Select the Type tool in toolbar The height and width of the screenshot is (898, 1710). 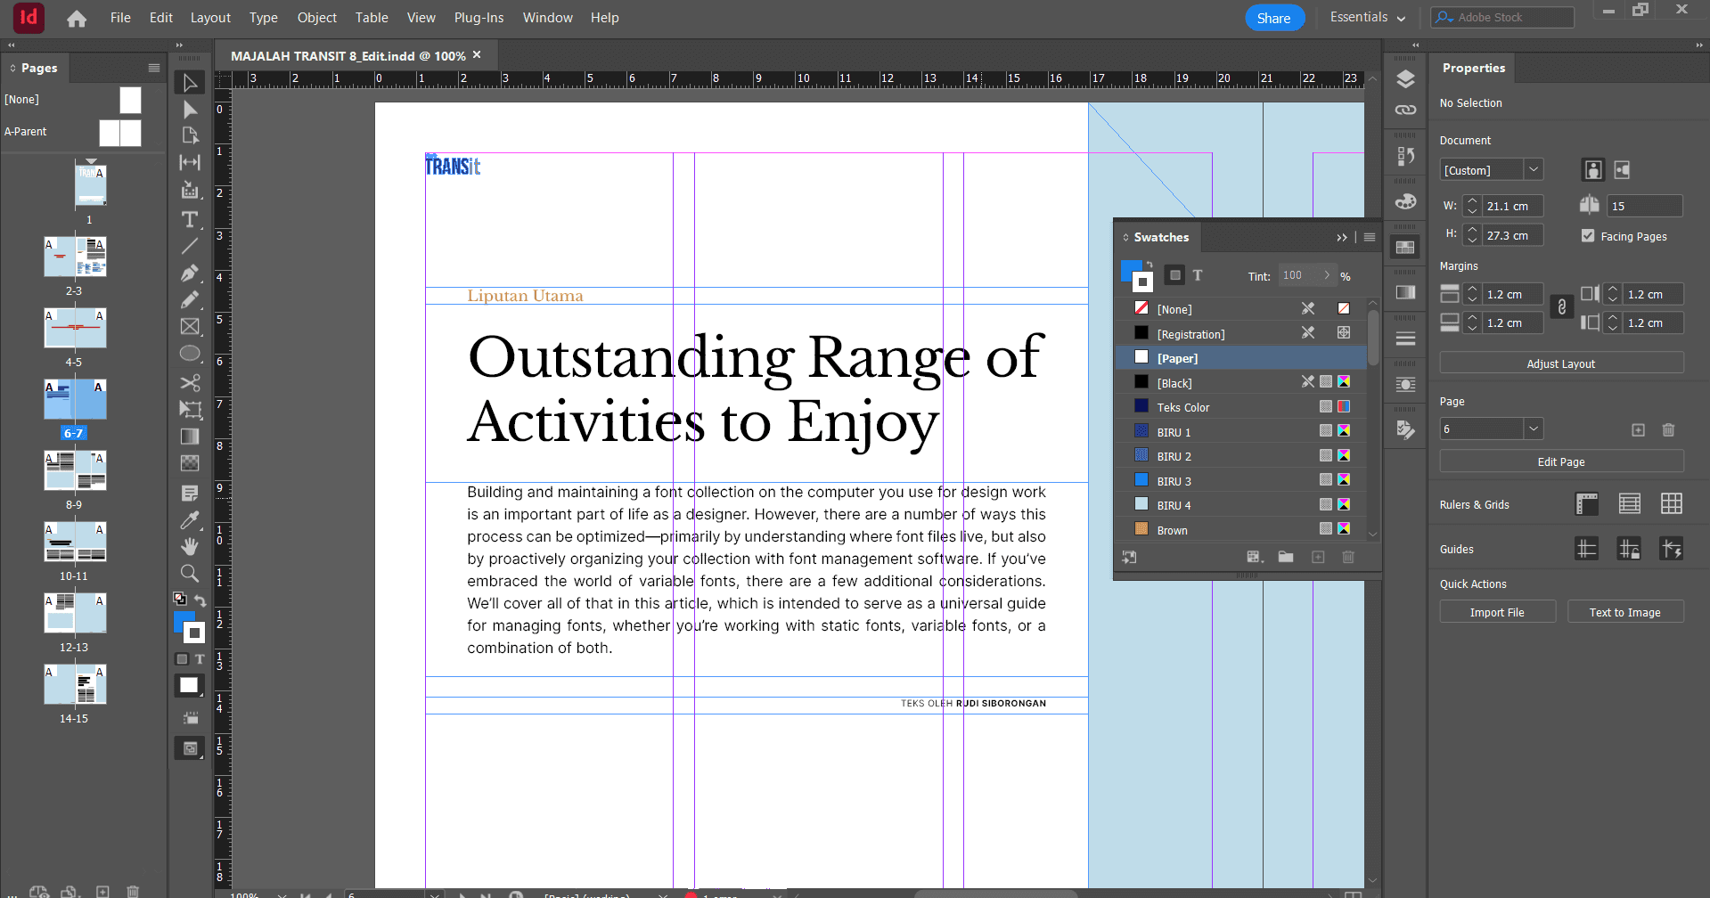(x=190, y=219)
